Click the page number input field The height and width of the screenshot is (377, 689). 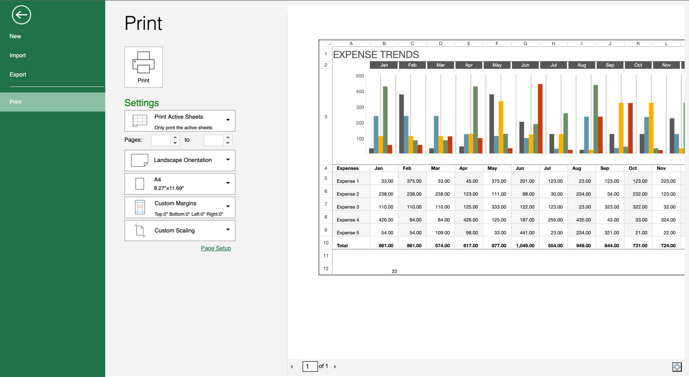tap(310, 366)
